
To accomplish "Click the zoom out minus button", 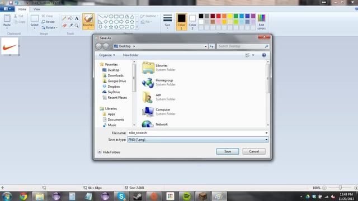I will click(x=324, y=188).
